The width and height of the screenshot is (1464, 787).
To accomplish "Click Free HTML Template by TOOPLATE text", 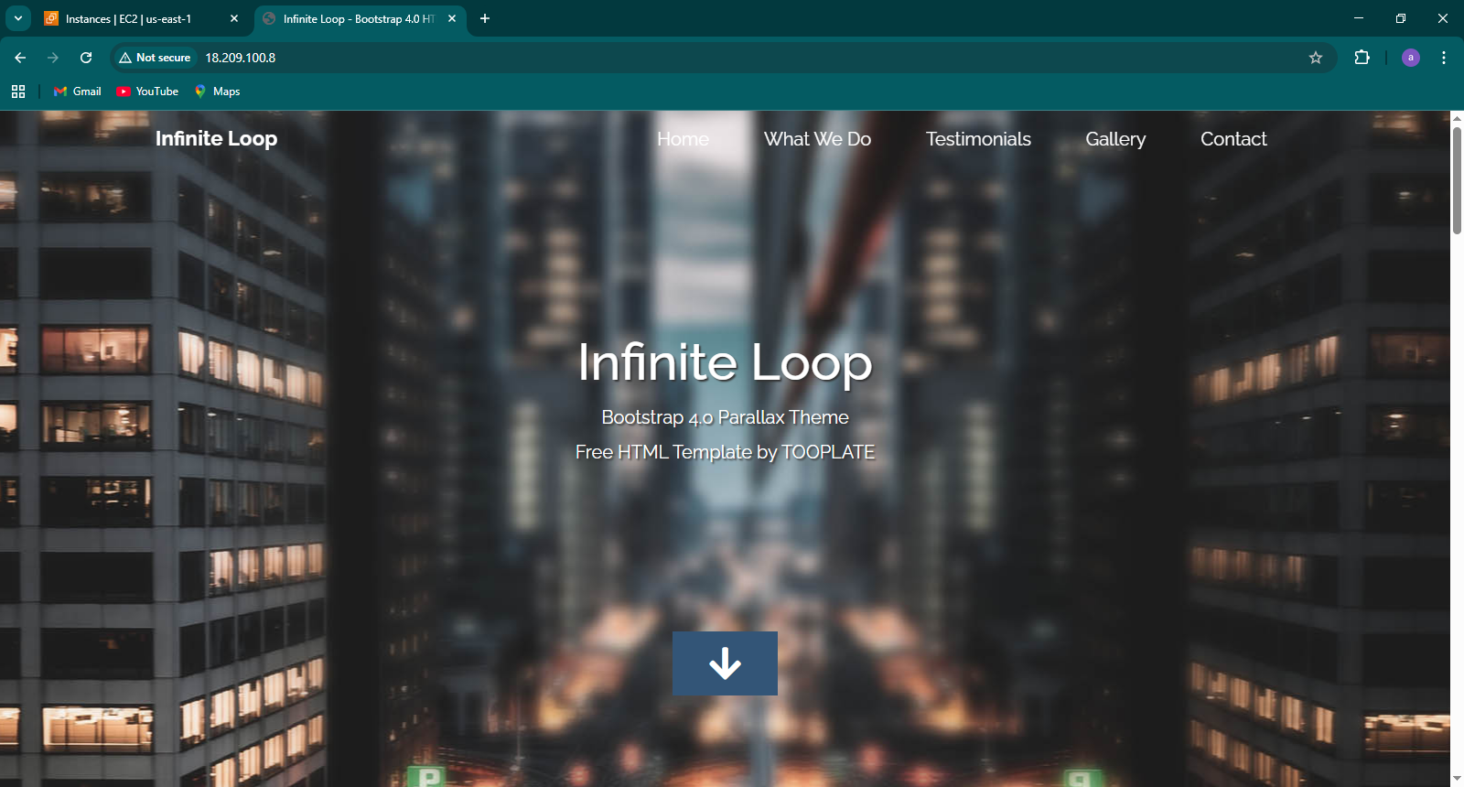I will click(x=725, y=452).
